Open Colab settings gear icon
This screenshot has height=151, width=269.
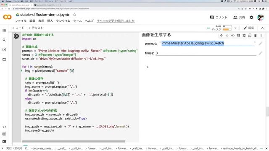(x=251, y=17)
